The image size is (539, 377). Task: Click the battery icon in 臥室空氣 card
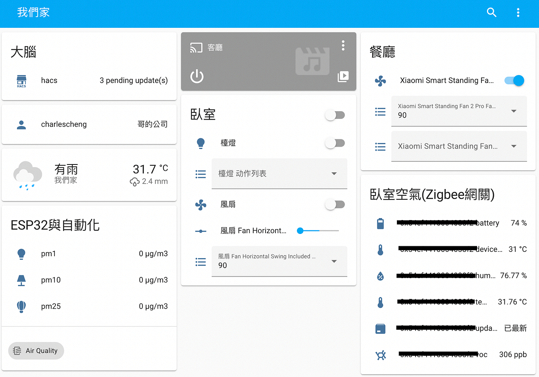click(x=380, y=223)
